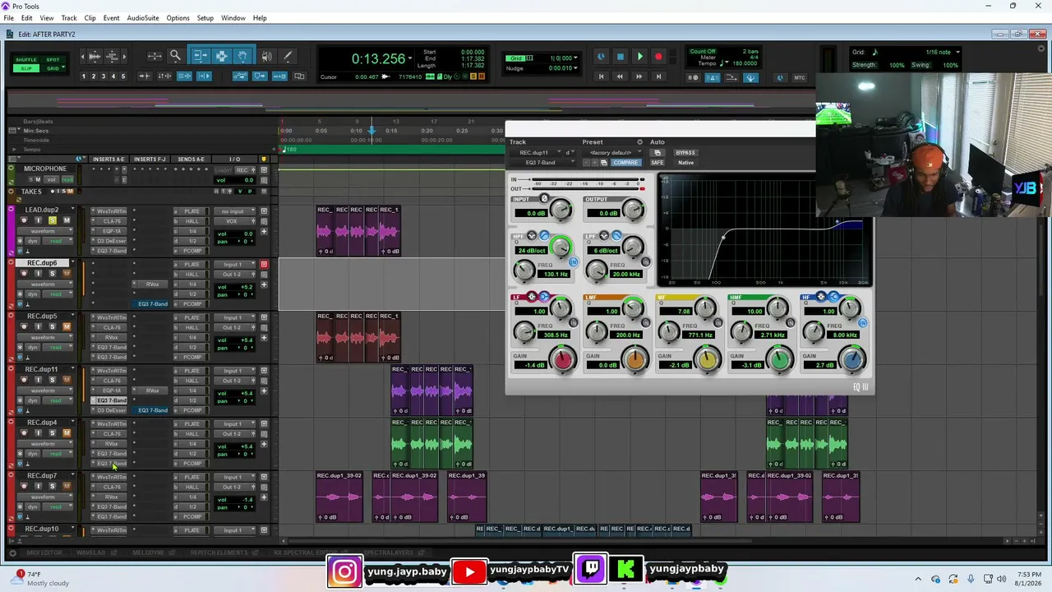Open the Setup menu
Image resolution: width=1052 pixels, height=592 pixels.
point(205,18)
